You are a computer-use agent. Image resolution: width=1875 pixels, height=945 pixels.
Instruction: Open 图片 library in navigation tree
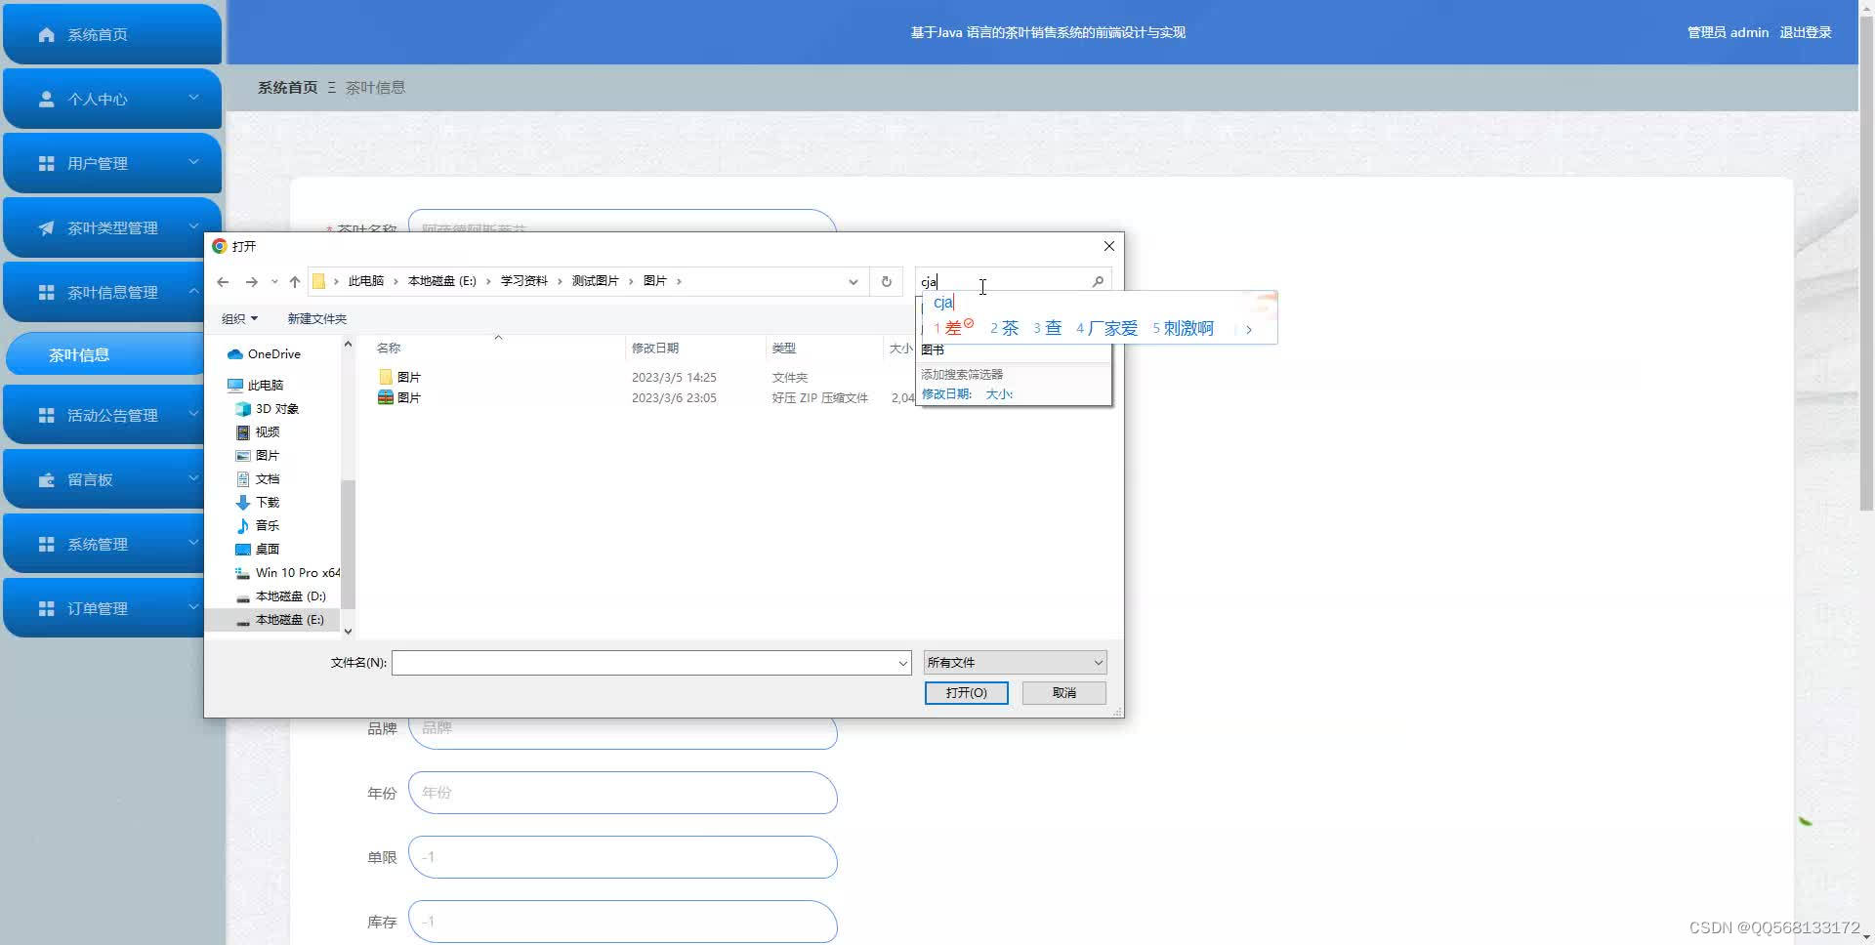258,455
